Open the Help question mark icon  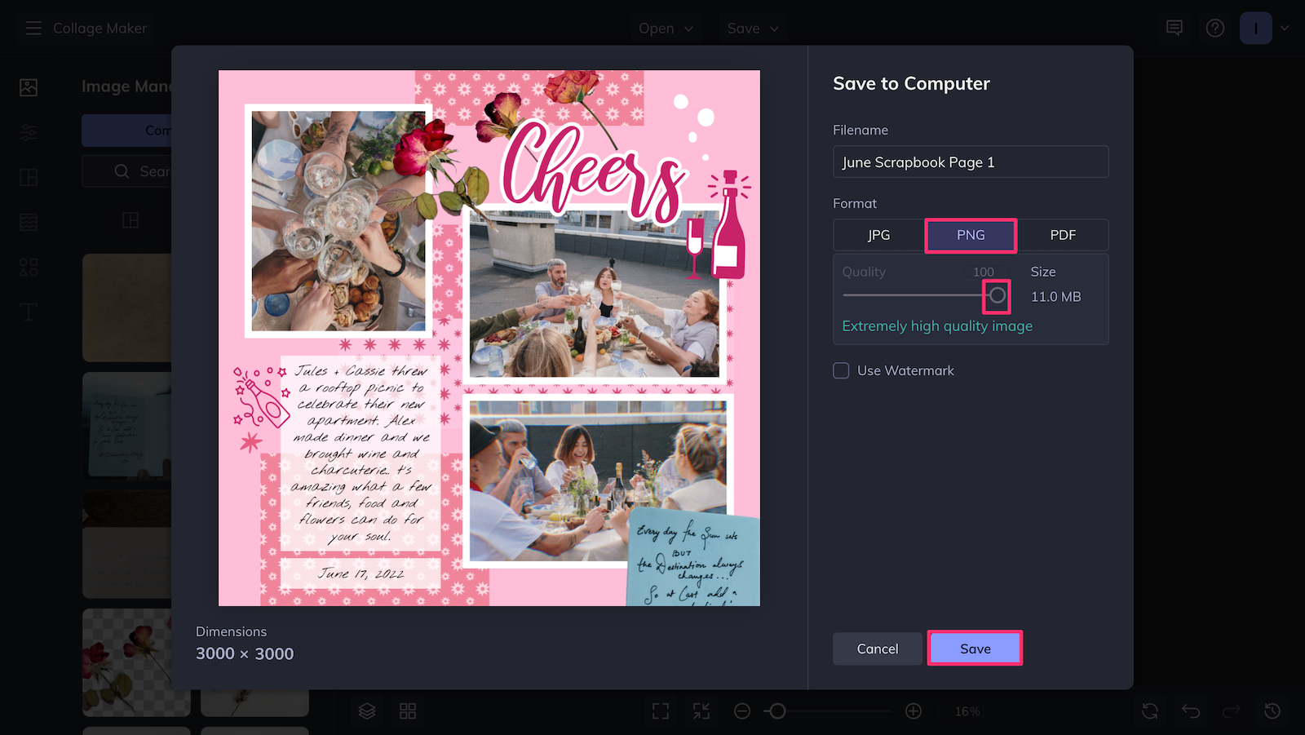click(x=1214, y=27)
